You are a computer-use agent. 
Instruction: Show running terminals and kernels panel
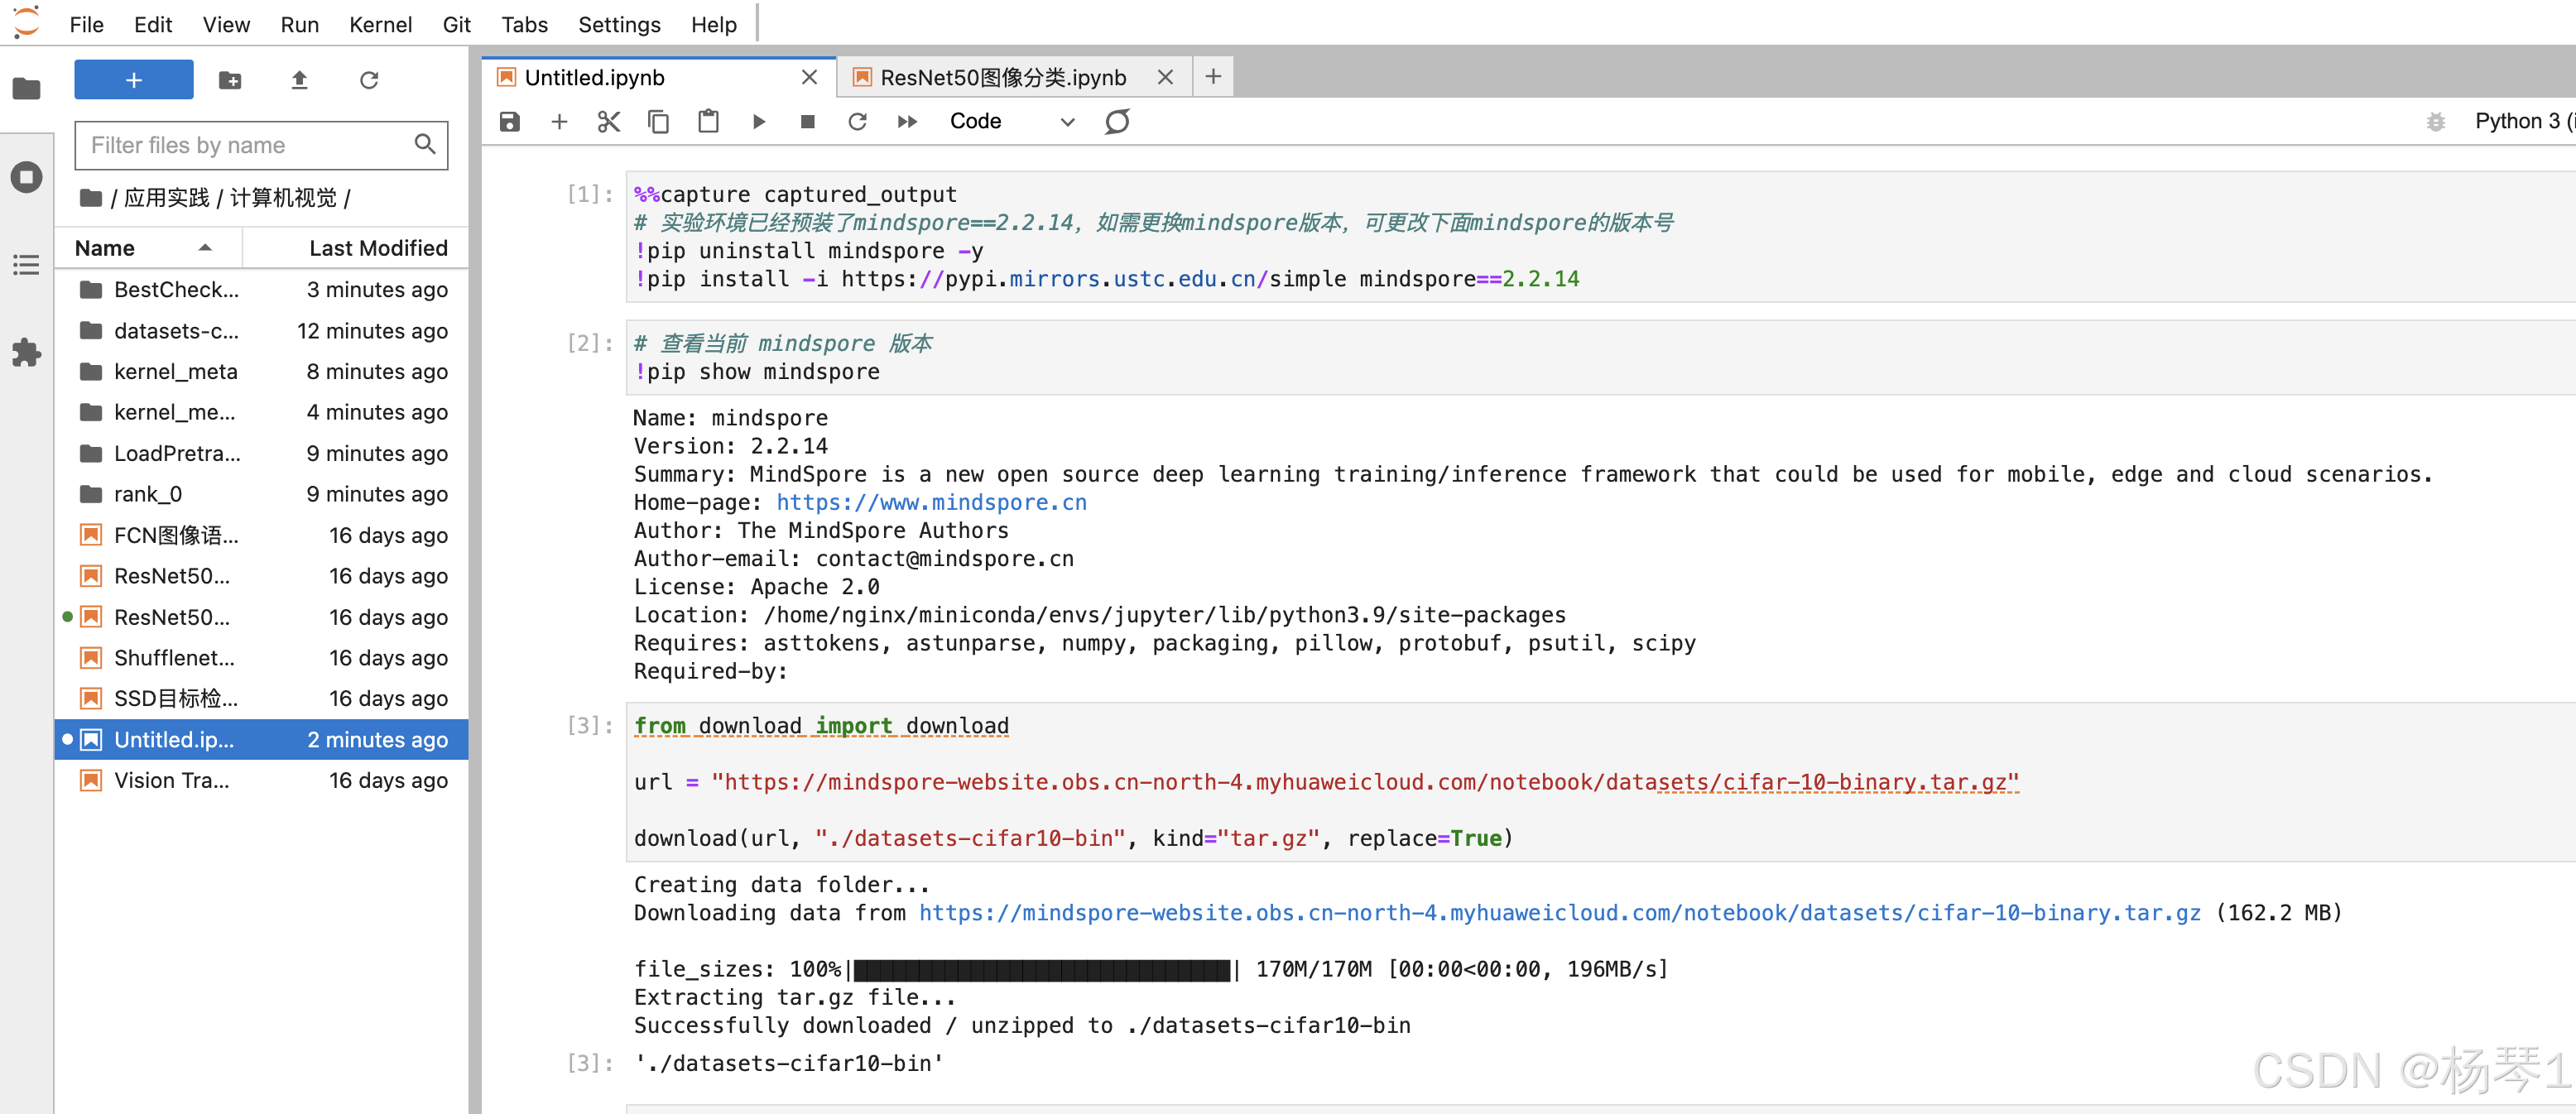[26, 177]
